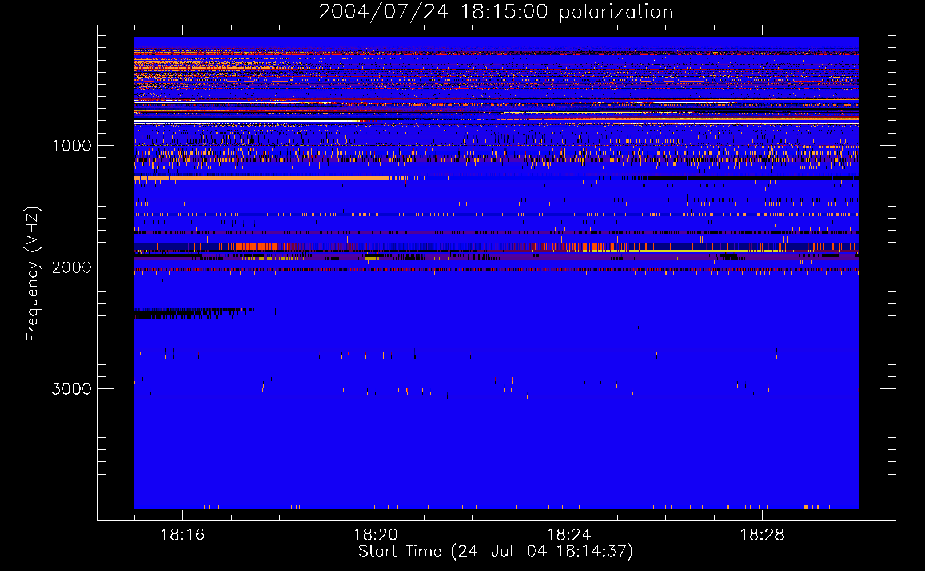Click the plot title '2004/07/24 18:15:00 polarization'

coord(496,11)
